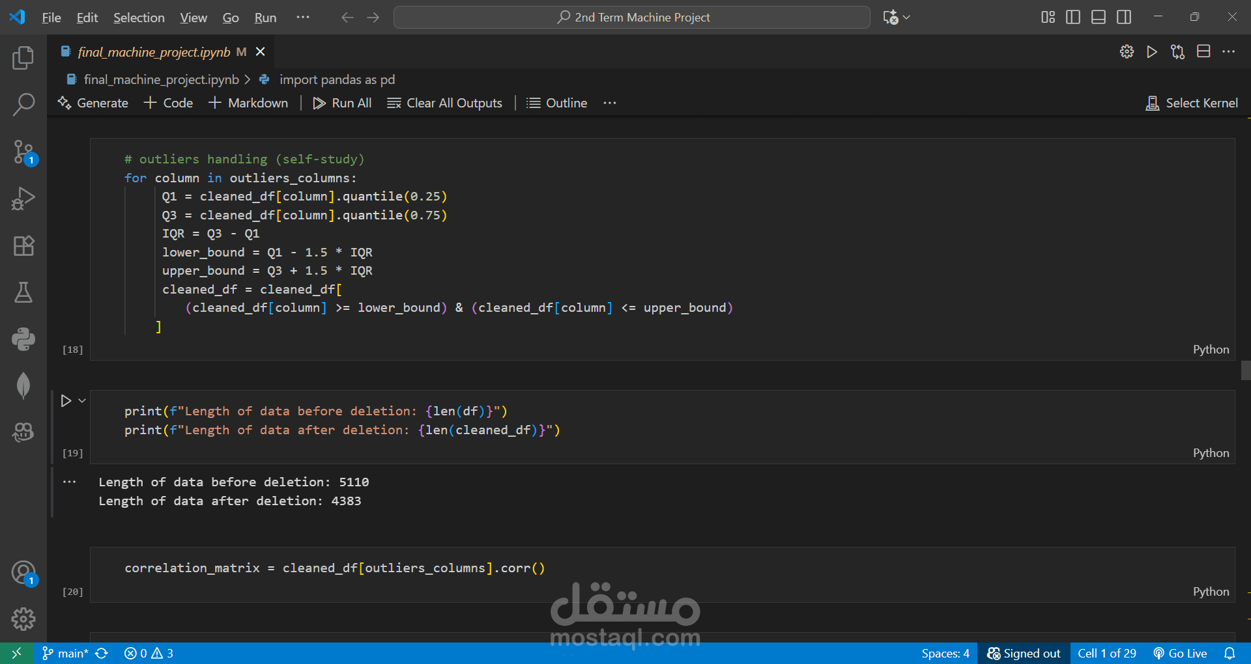
Task: Click Select Kernel button
Action: coord(1192,103)
